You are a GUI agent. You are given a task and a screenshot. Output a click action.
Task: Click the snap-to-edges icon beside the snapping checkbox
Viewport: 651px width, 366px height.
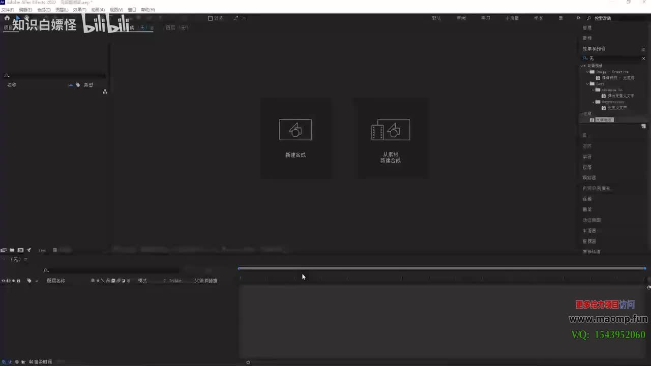tap(235, 18)
